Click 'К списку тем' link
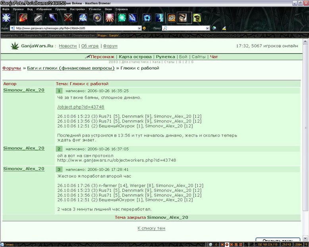This screenshot has height=247, width=309. click(151, 228)
